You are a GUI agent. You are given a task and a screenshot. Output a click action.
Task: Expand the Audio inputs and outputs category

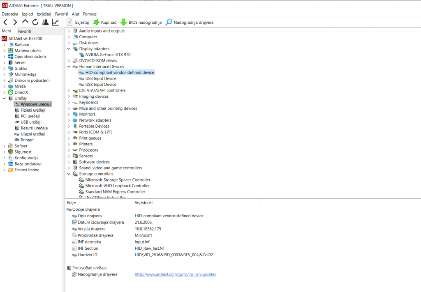pos(69,31)
